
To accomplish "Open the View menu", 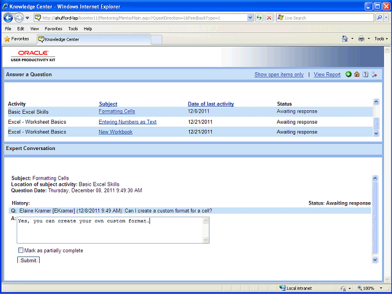I will pos(34,29).
